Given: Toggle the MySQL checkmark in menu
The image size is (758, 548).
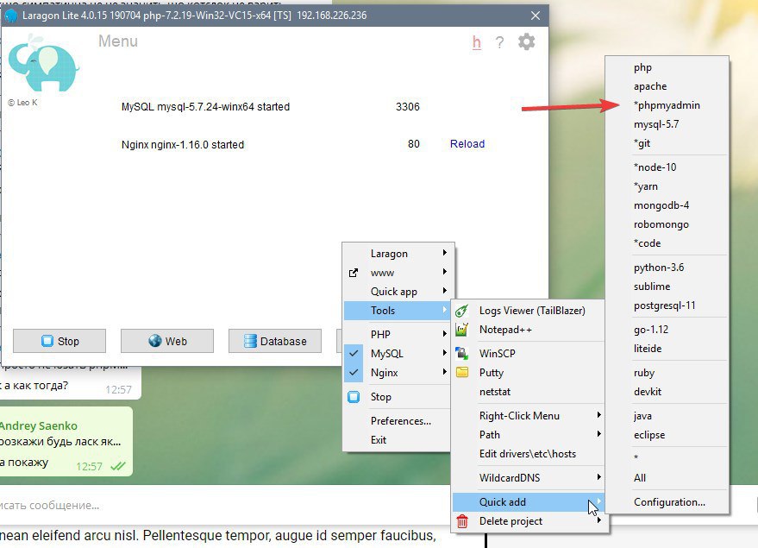Looking at the screenshot, I should 354,354.
